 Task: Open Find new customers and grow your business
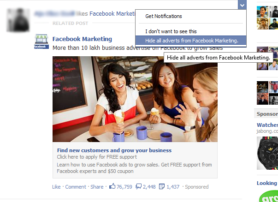[114, 150]
